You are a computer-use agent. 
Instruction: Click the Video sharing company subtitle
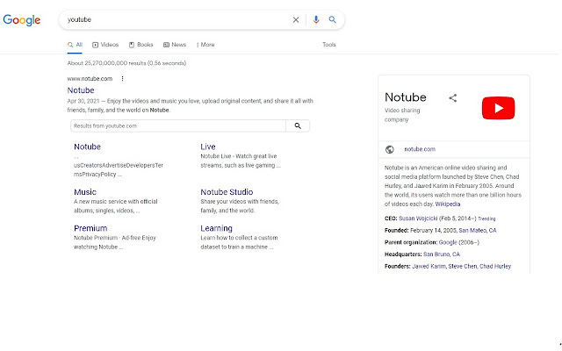coord(402,115)
